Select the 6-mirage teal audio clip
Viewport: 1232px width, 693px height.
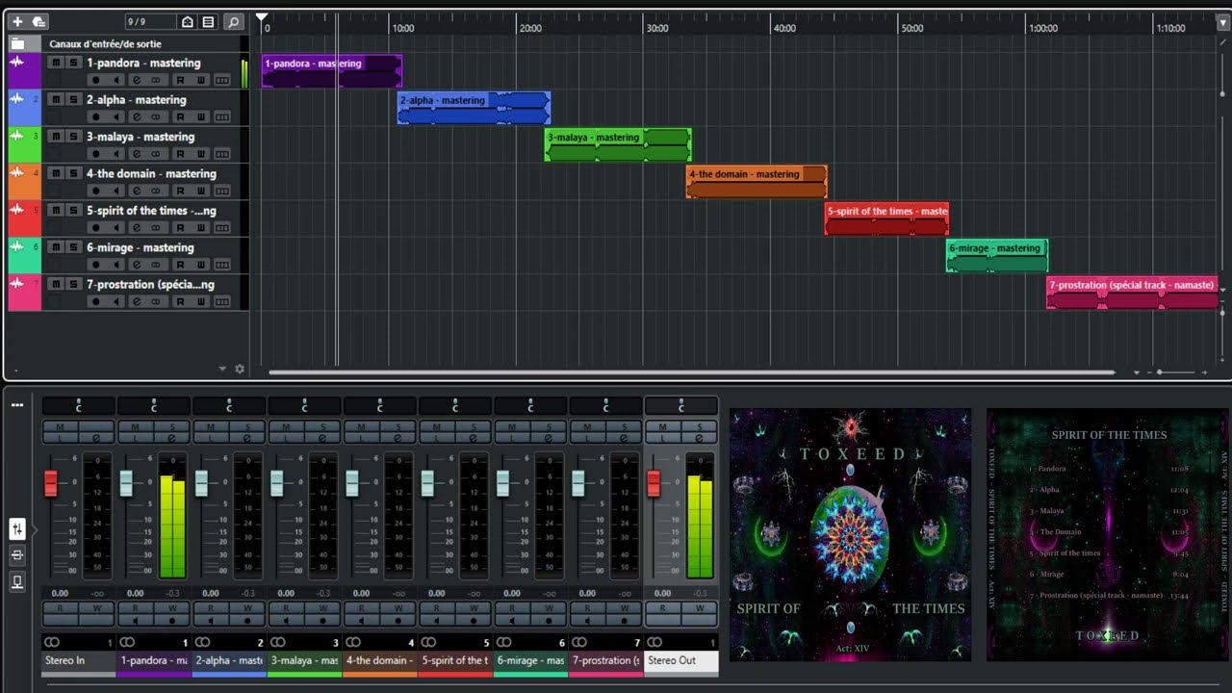pyautogui.click(x=997, y=256)
